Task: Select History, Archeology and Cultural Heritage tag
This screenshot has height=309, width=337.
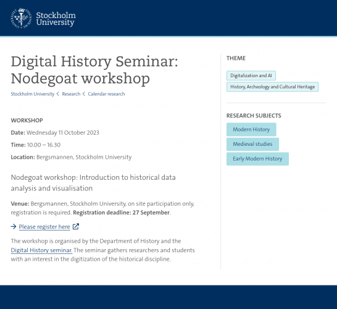Action: (273, 87)
